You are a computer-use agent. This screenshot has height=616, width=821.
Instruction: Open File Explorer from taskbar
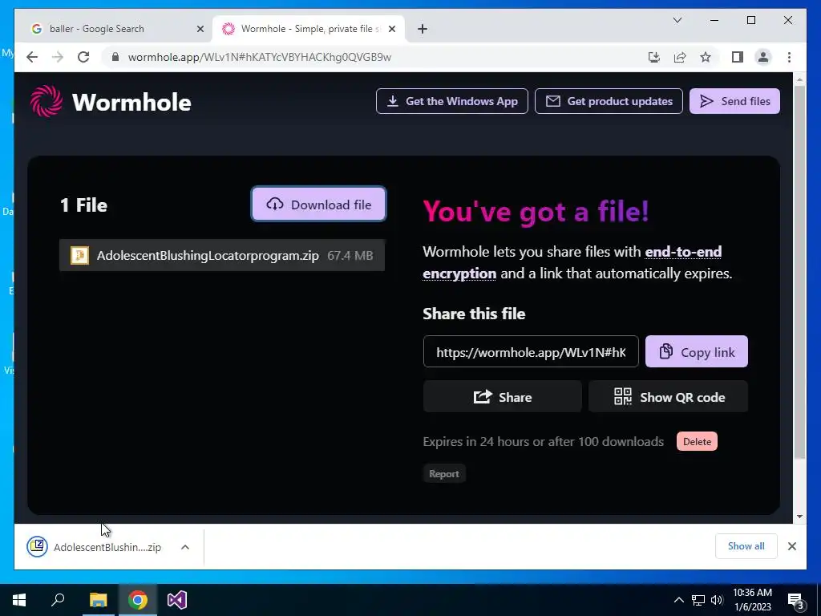[x=98, y=600]
